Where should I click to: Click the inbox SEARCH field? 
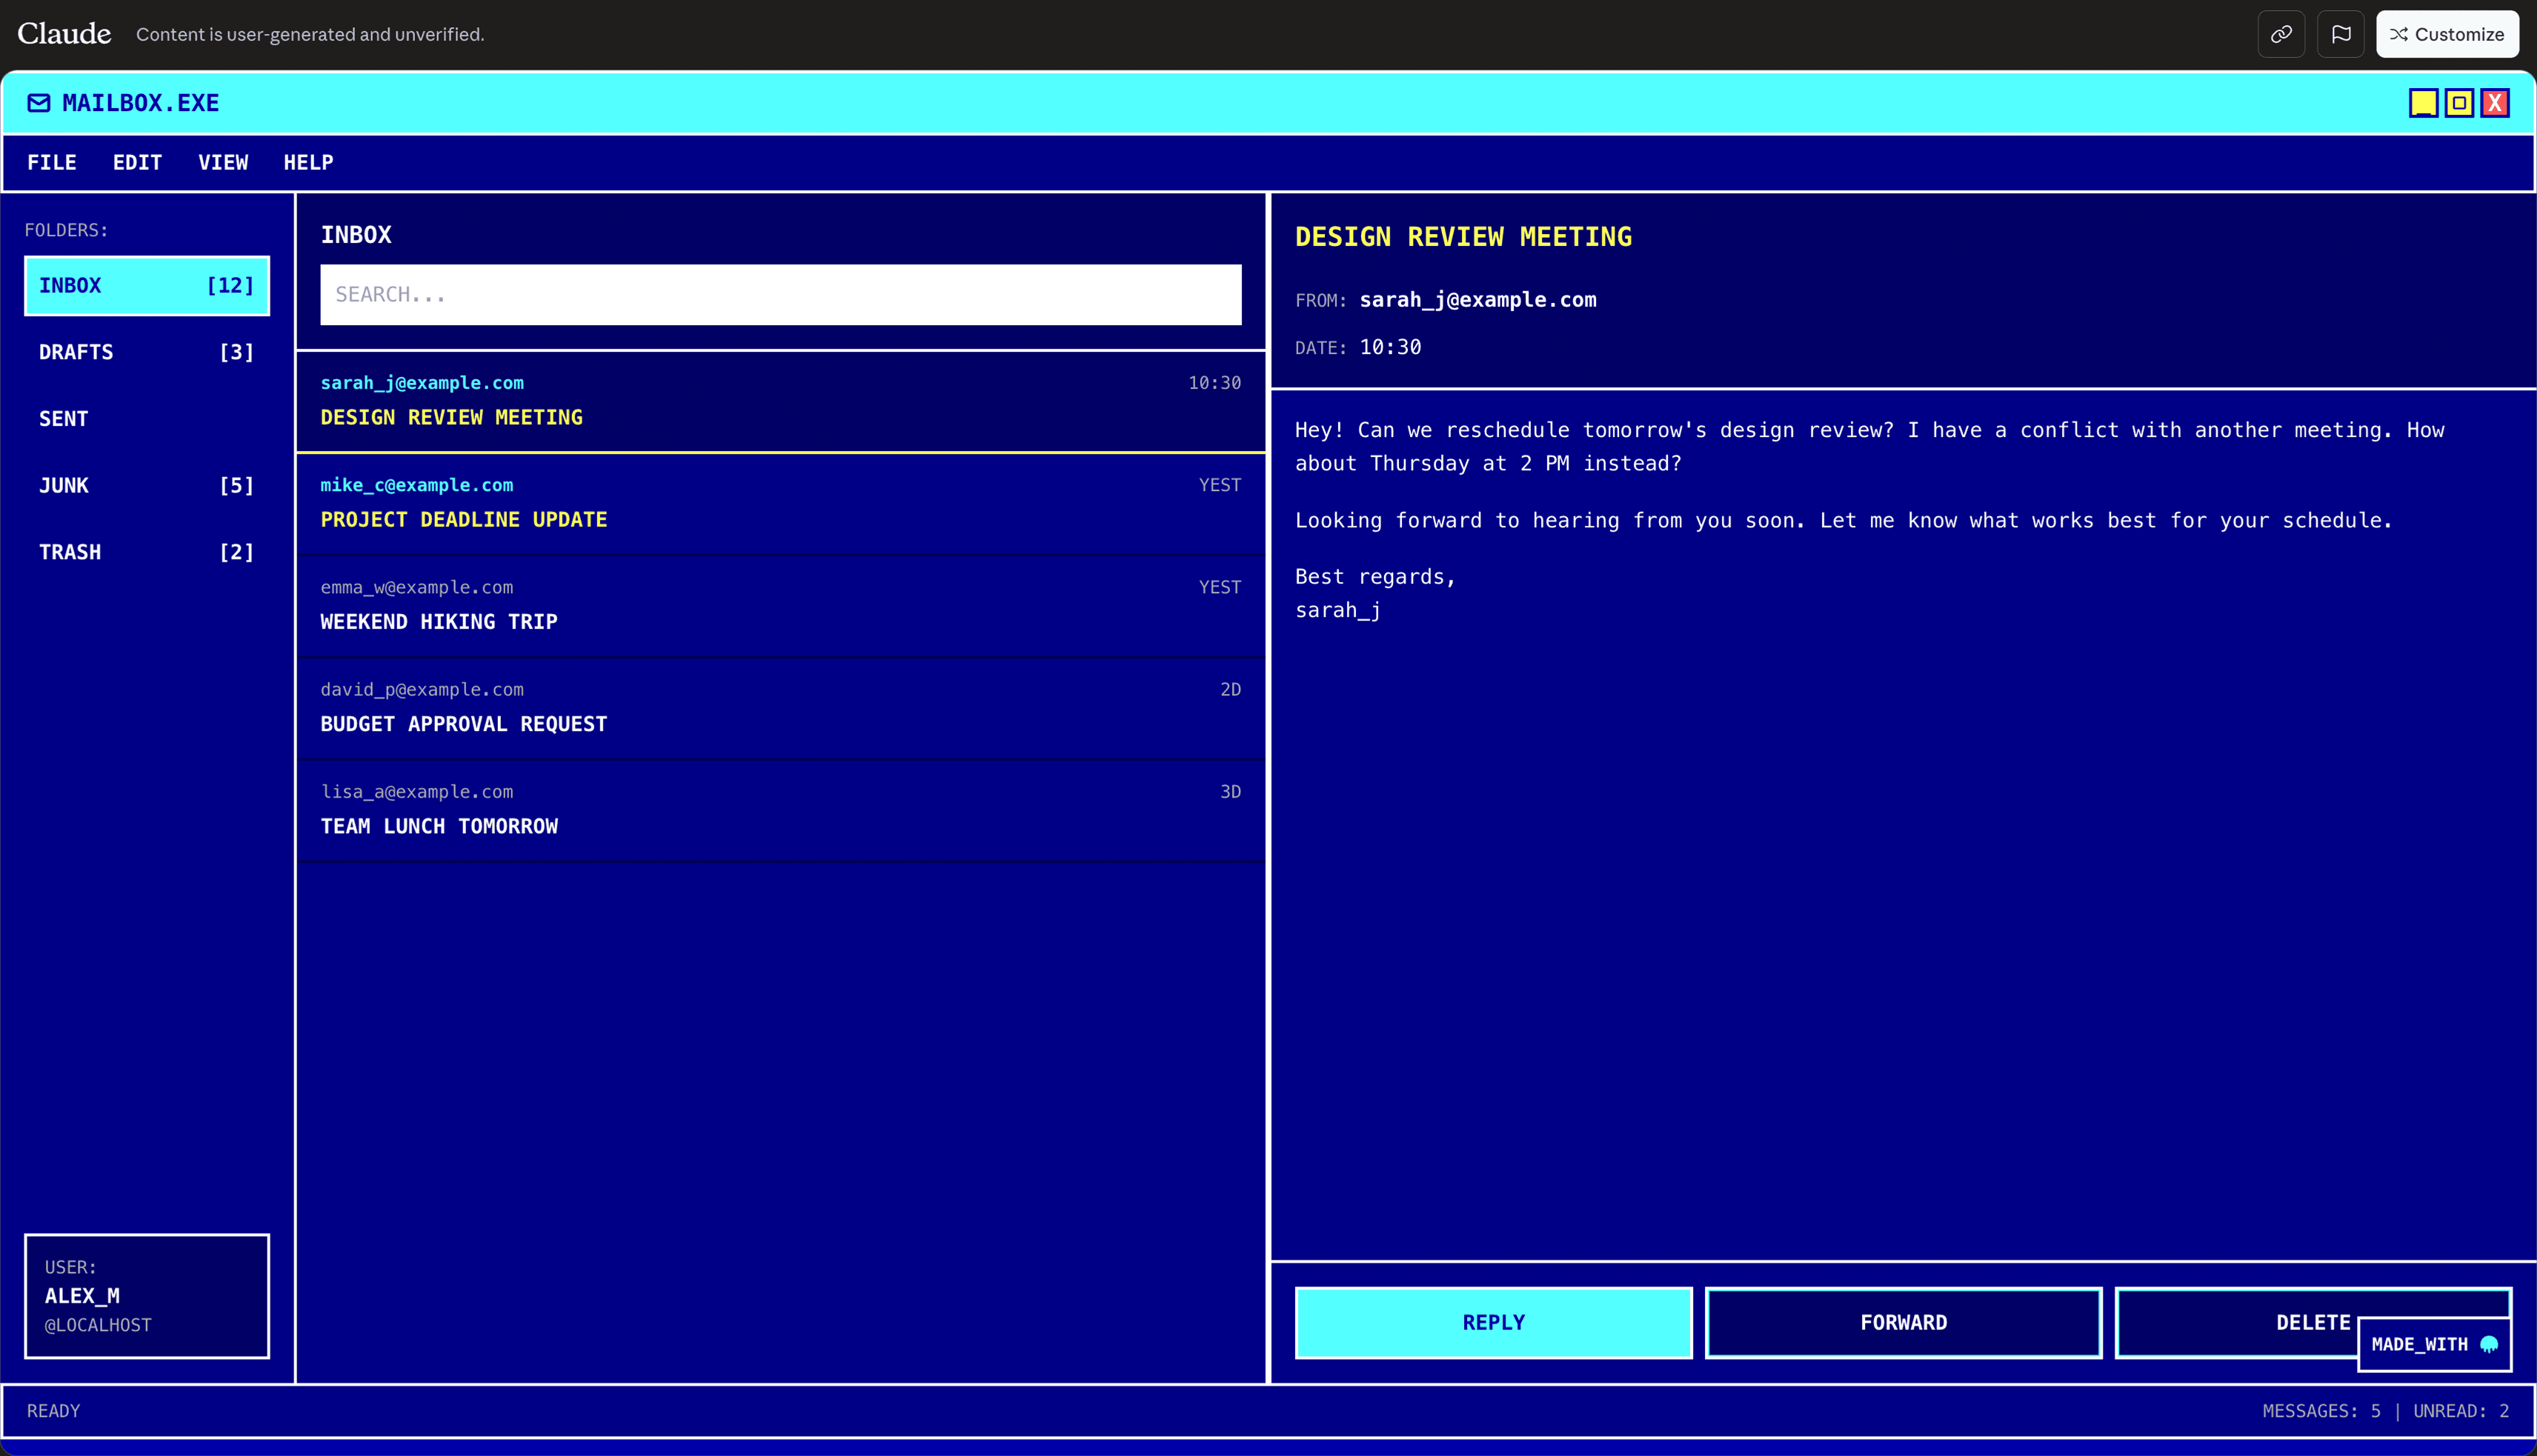[780, 294]
